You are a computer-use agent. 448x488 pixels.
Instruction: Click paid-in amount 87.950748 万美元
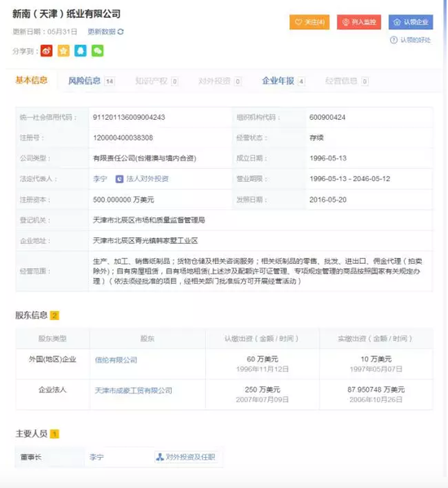376,390
